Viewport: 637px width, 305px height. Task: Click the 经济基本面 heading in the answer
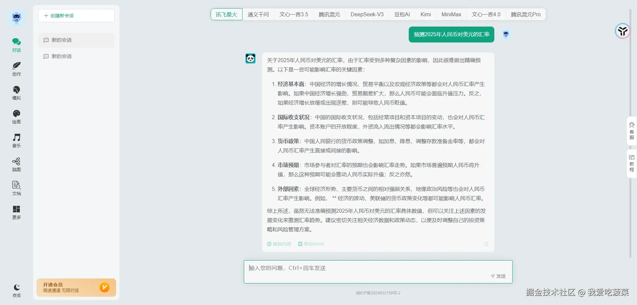[291, 84]
